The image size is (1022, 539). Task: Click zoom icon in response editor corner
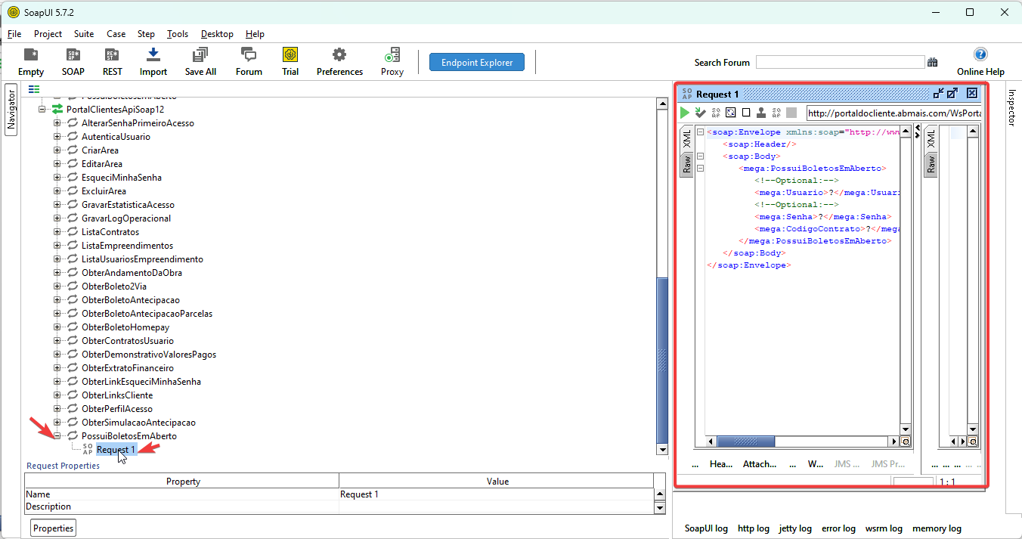pos(973,441)
